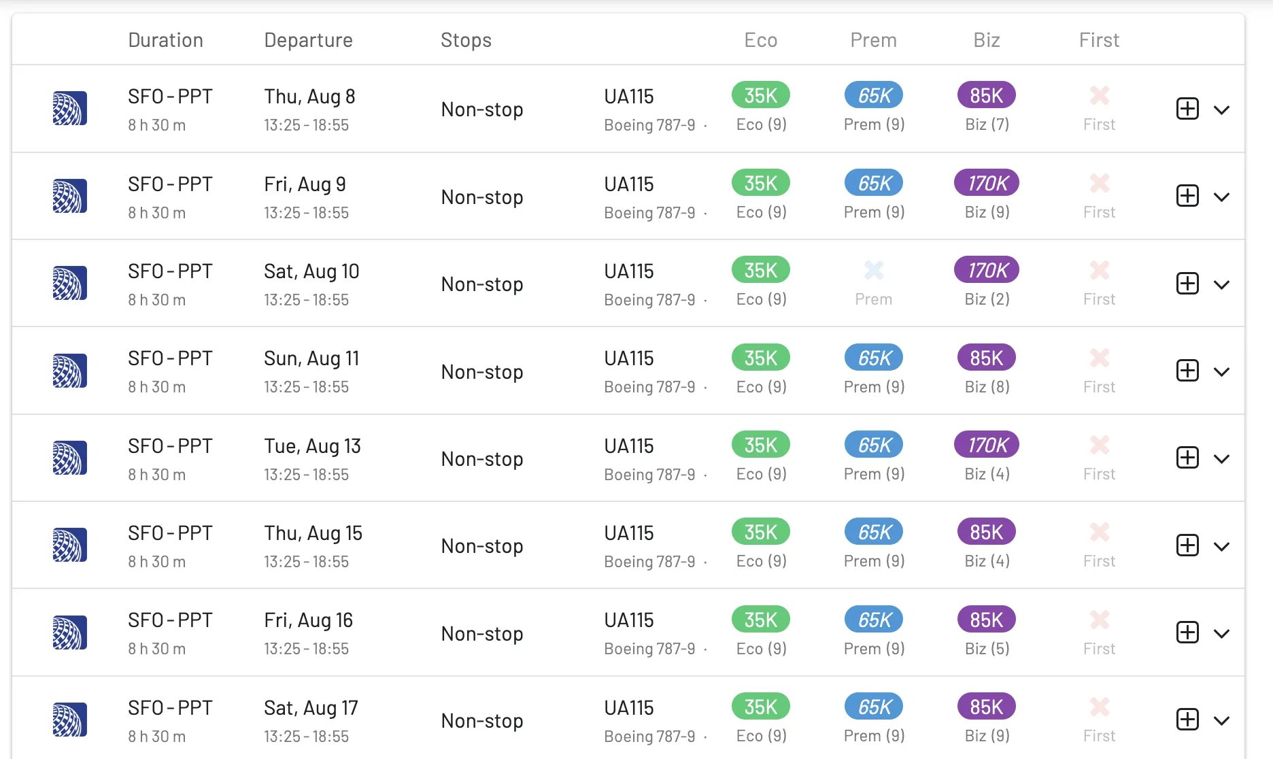The height and width of the screenshot is (759, 1273).
Task: Expand the Tue, Aug 13 flight row chevron
Action: click(1221, 459)
